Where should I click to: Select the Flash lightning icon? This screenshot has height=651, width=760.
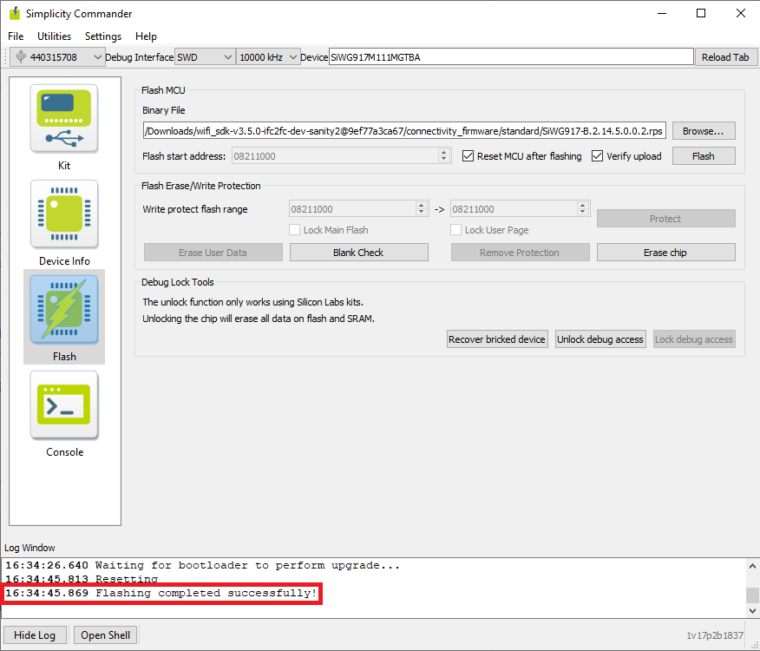[64, 310]
